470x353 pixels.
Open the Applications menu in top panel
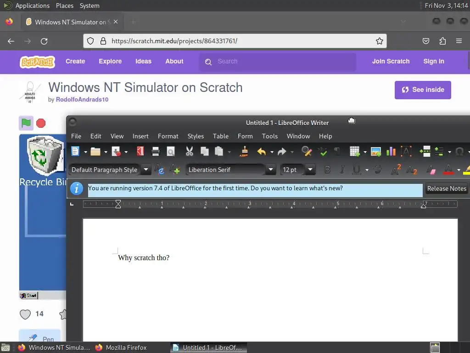click(33, 6)
